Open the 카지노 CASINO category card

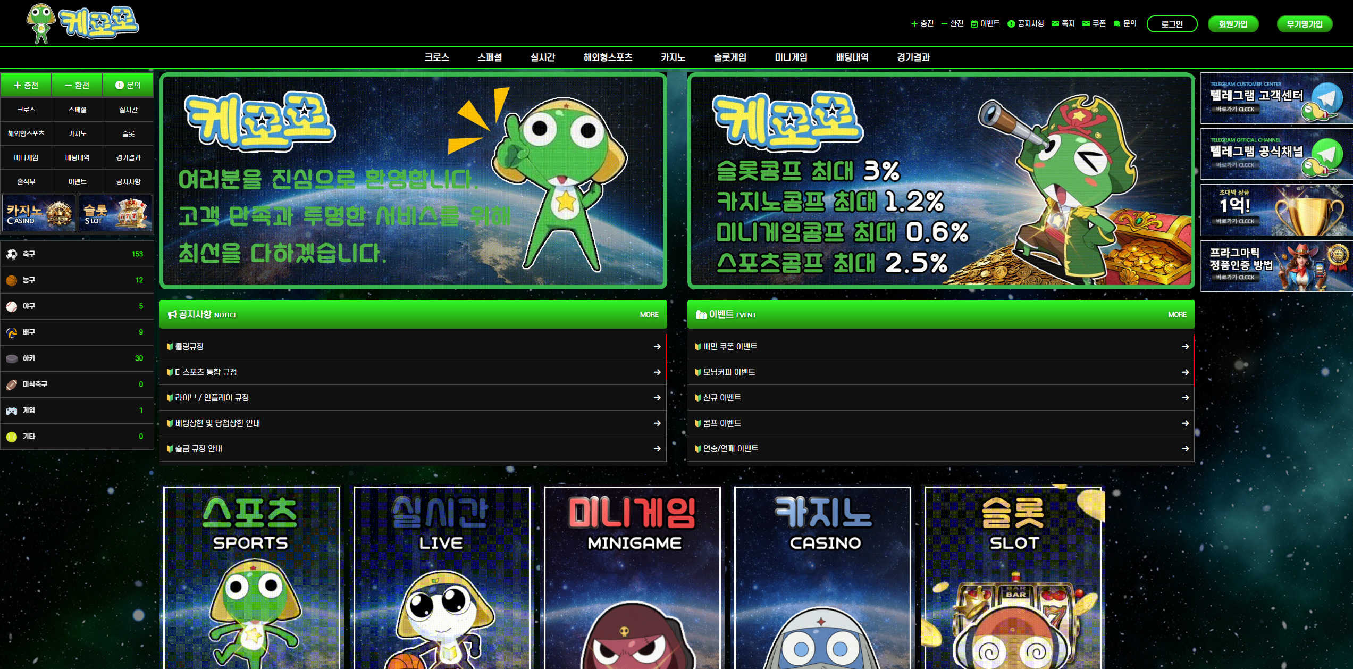(822, 578)
